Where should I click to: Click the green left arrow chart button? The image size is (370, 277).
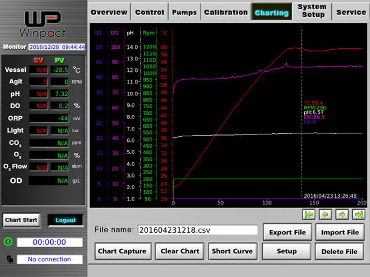tap(326, 214)
